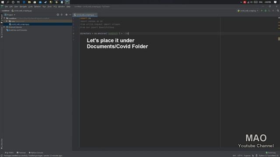
Task: Open the Tools menu
Action: point(49,7)
